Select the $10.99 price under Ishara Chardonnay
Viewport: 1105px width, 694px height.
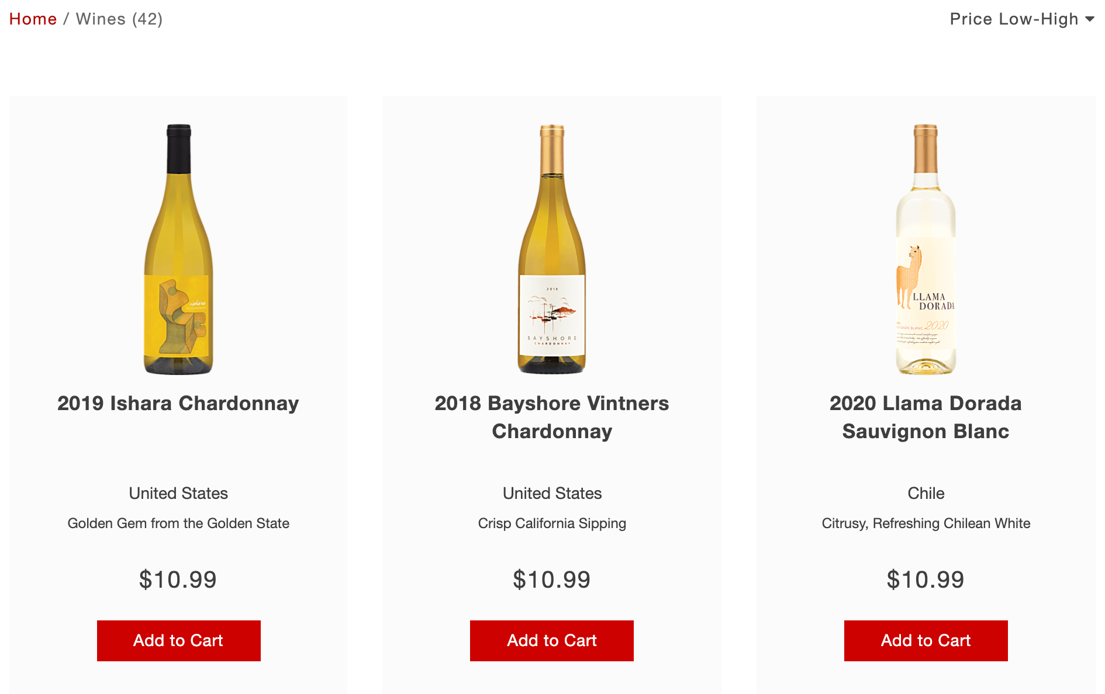pyautogui.click(x=178, y=580)
